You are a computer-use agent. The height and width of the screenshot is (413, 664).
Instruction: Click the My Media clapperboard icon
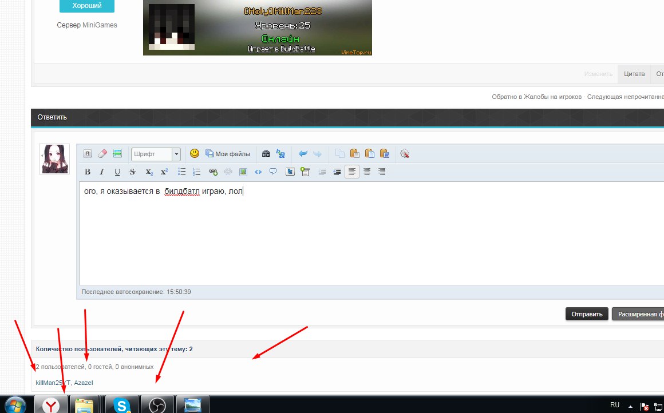click(305, 172)
